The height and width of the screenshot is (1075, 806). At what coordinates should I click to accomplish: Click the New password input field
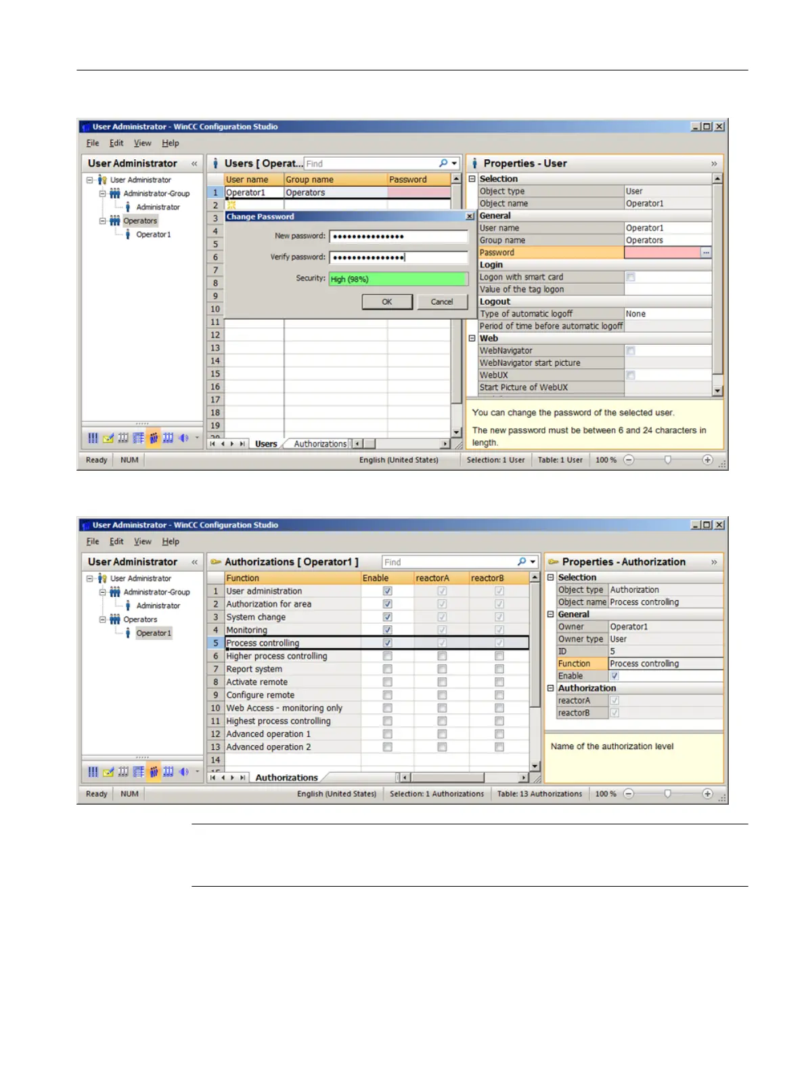399,236
